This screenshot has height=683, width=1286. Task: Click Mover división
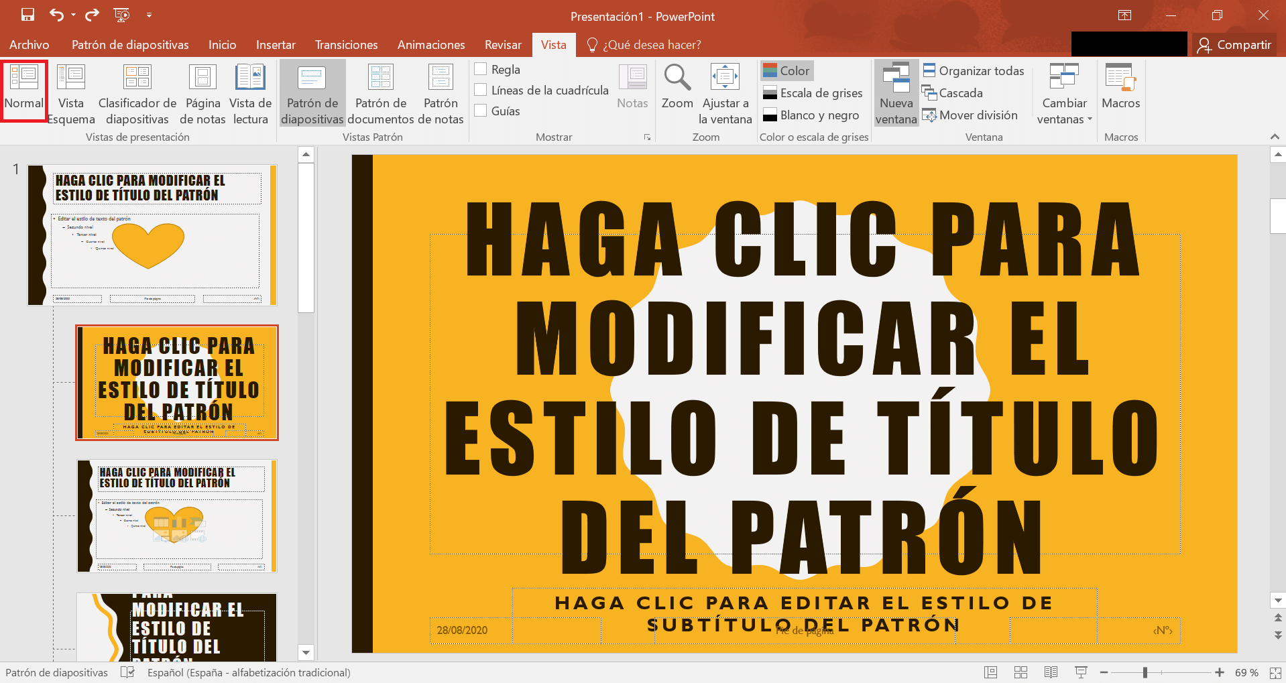tap(970, 115)
